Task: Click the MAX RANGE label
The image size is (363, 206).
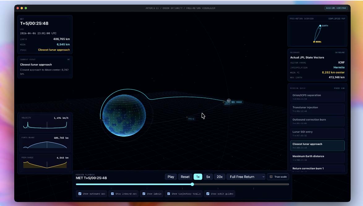Action: click(237, 102)
